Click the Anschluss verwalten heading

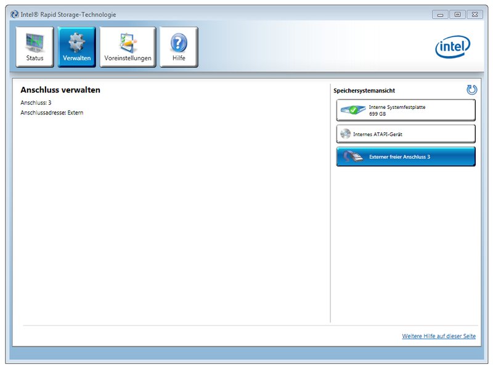pos(60,90)
